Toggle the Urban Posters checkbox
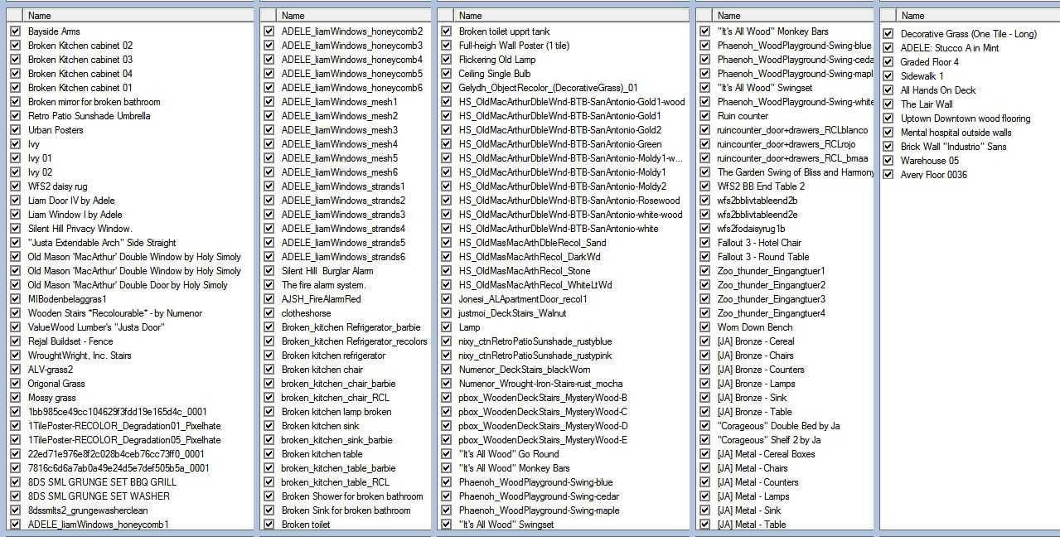Image resolution: width=1060 pixels, height=537 pixels. (16, 130)
